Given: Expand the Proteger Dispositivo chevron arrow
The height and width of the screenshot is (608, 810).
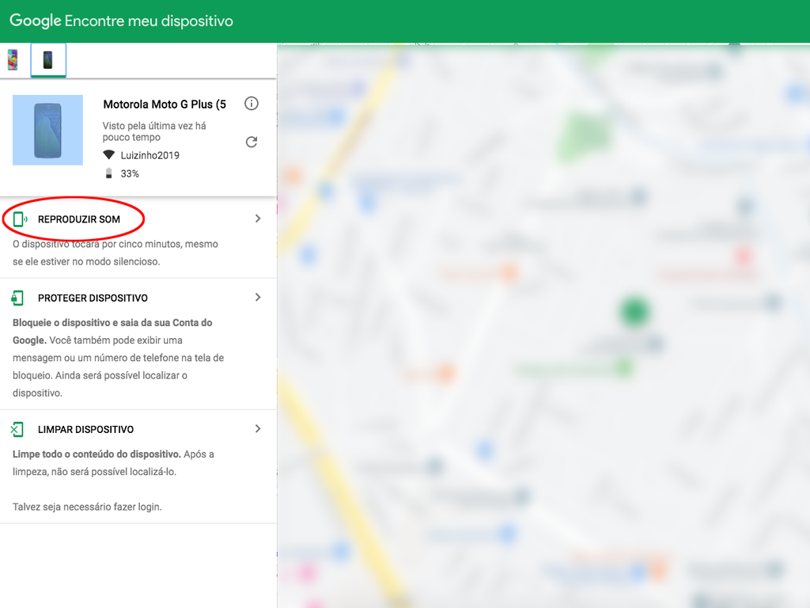Looking at the screenshot, I should [258, 298].
